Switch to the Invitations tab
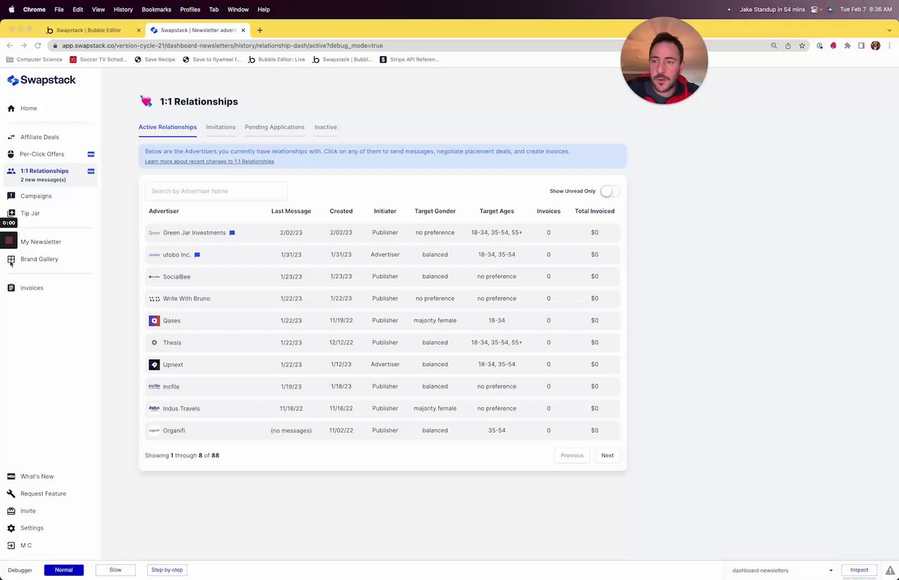The height and width of the screenshot is (580, 899). pos(221,128)
